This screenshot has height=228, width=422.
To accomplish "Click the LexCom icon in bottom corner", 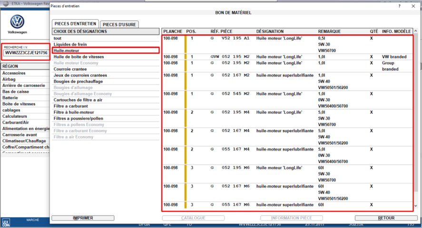I will coord(6,222).
